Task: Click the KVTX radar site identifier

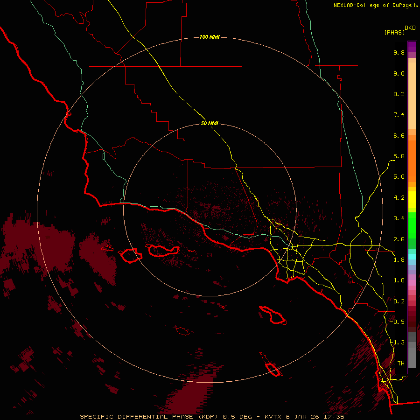Action: (273, 417)
